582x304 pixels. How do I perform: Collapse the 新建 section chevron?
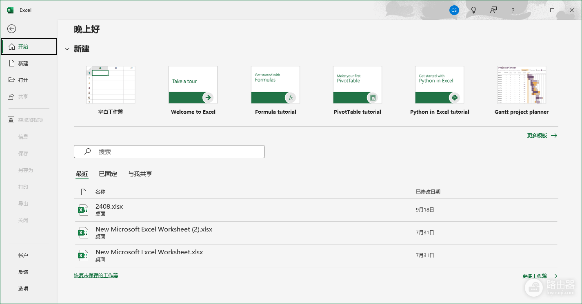pos(67,49)
